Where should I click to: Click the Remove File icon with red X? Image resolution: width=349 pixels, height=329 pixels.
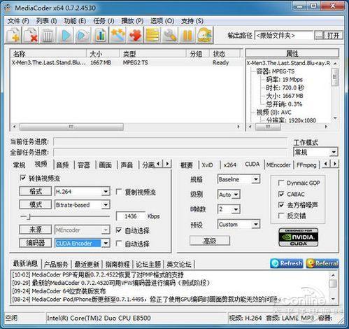tap(31, 35)
